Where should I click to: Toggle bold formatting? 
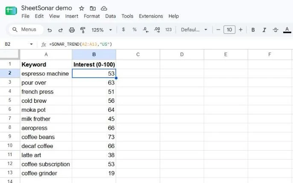[x=253, y=30]
